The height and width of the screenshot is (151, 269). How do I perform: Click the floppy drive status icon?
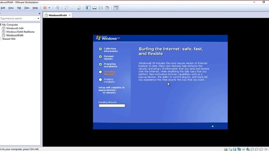(235, 149)
